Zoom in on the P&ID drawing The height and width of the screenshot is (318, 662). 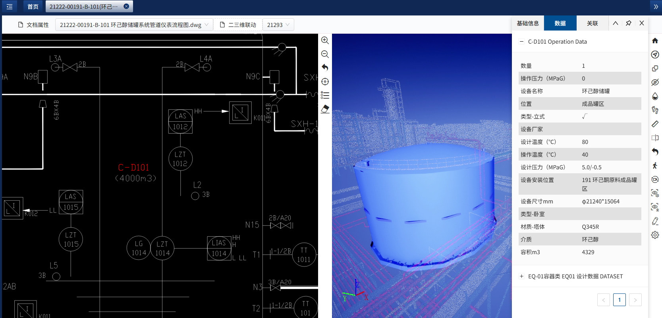[x=325, y=40]
